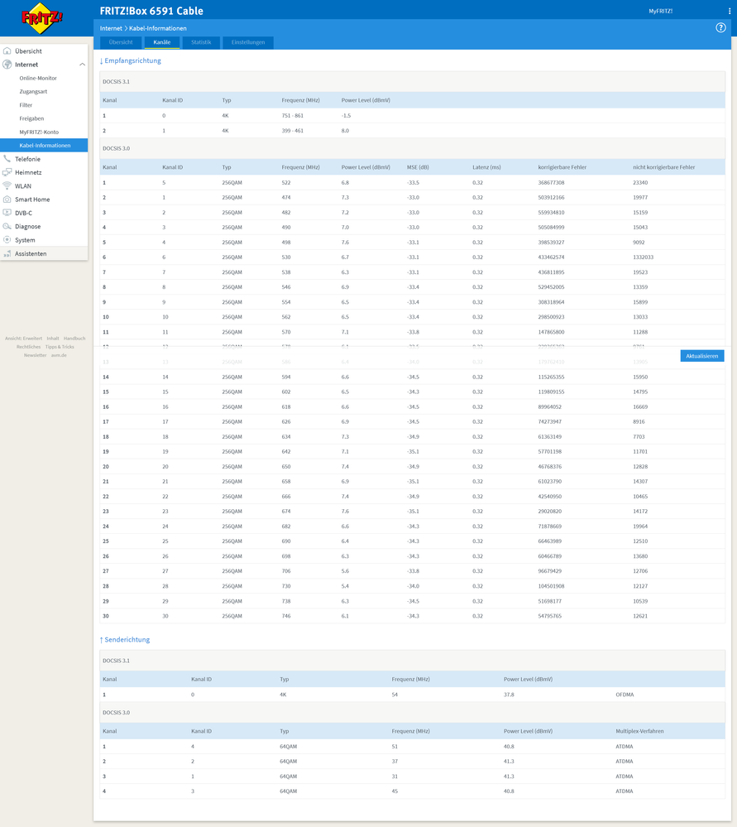737x827 pixels.
Task: Open WLAN settings via the Wi-Fi icon
Action: point(8,185)
